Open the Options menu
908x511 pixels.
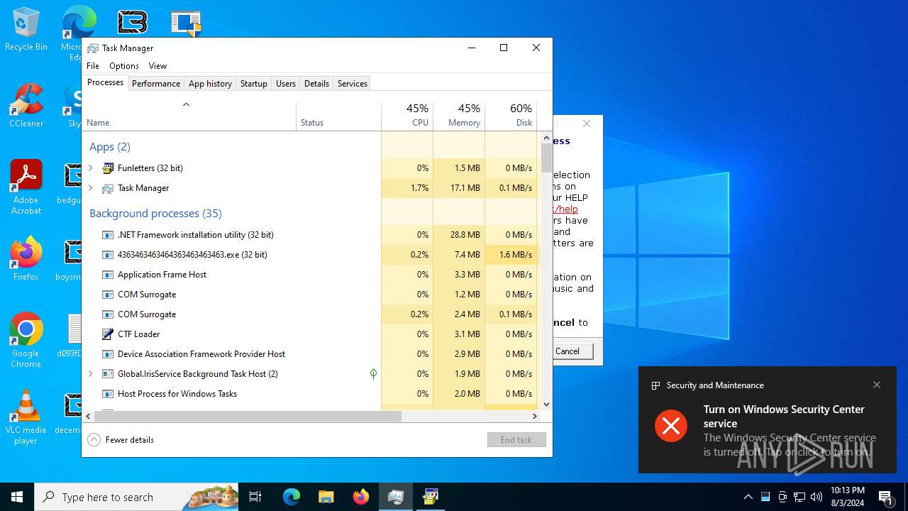click(124, 66)
